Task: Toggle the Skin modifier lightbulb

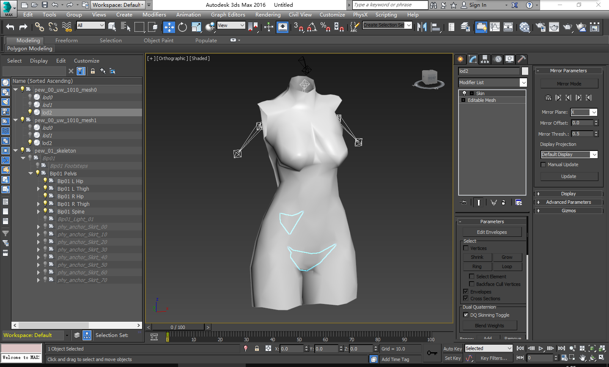Action: point(464,93)
